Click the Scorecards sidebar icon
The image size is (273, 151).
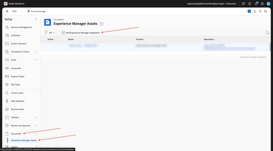(7, 68)
